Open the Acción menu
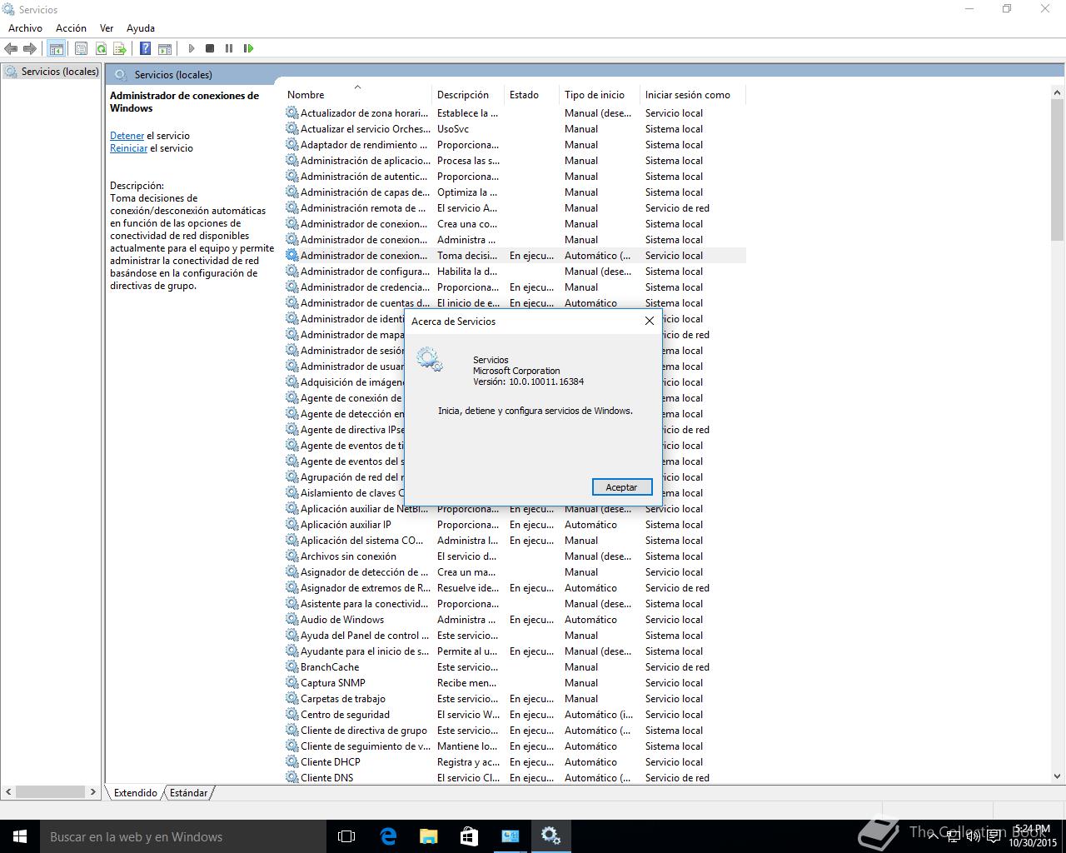This screenshot has width=1066, height=853. [x=71, y=27]
